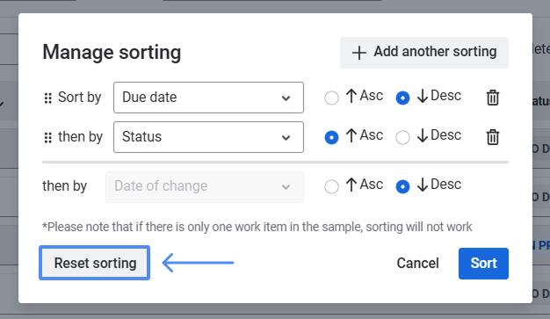Click Add another sorting button
The height and width of the screenshot is (319, 550).
point(424,53)
